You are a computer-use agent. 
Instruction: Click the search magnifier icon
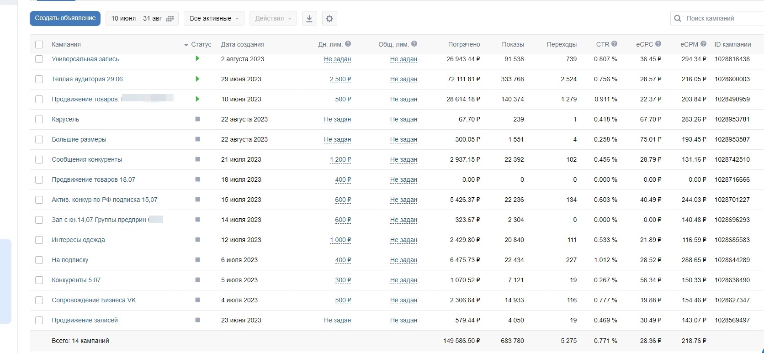(678, 18)
